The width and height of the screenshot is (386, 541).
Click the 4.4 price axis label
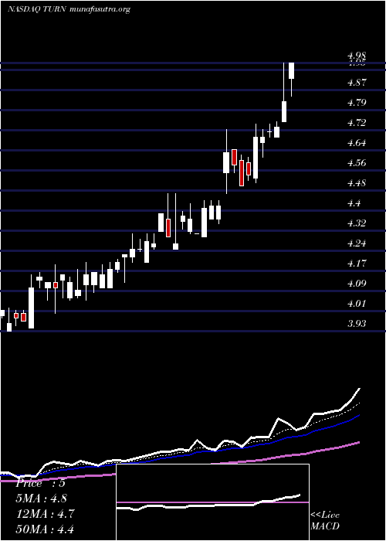point(354,203)
